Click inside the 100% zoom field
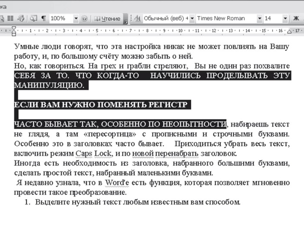304x227 pixels. [61, 18]
